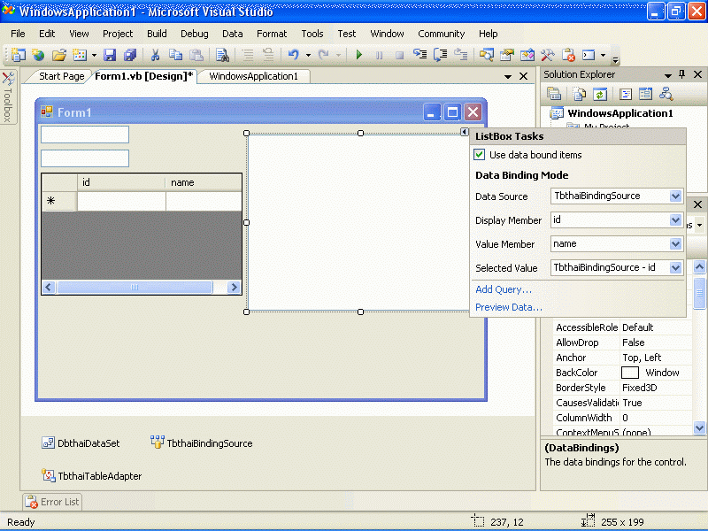Switch to the Start Page tab

[x=61, y=76]
